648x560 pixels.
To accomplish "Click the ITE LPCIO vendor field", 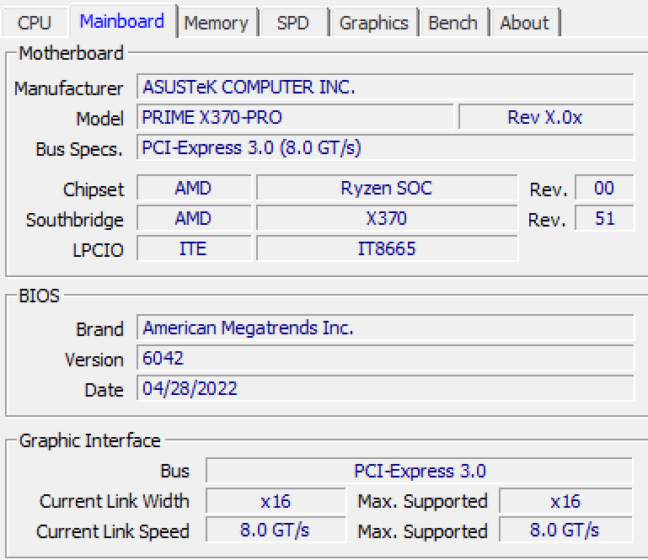I will click(194, 248).
